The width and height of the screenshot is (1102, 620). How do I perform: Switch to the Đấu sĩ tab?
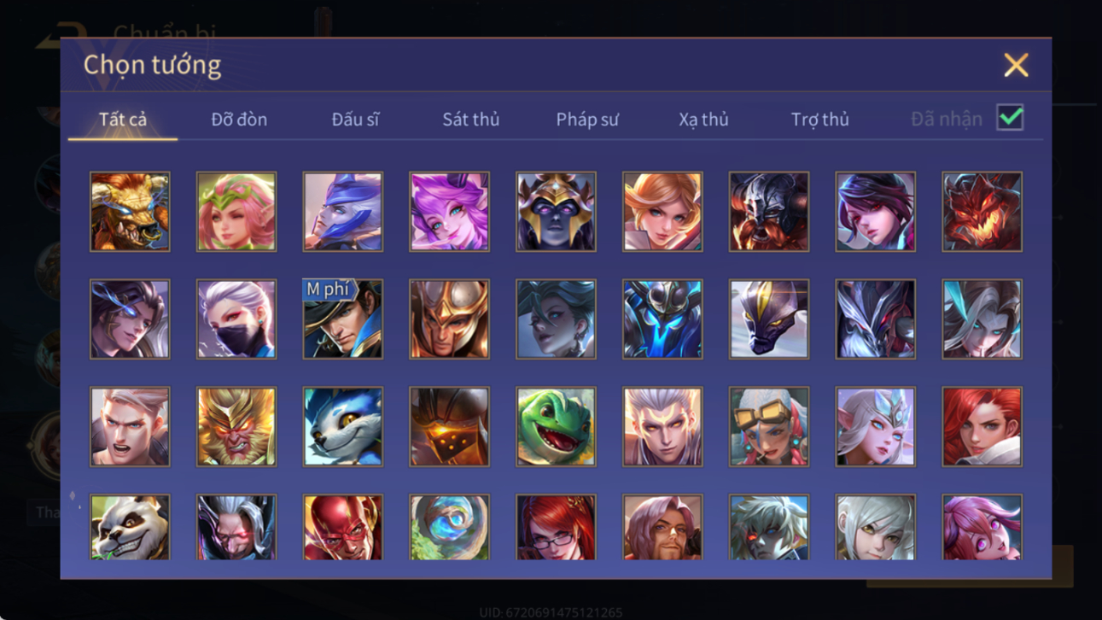(x=355, y=120)
